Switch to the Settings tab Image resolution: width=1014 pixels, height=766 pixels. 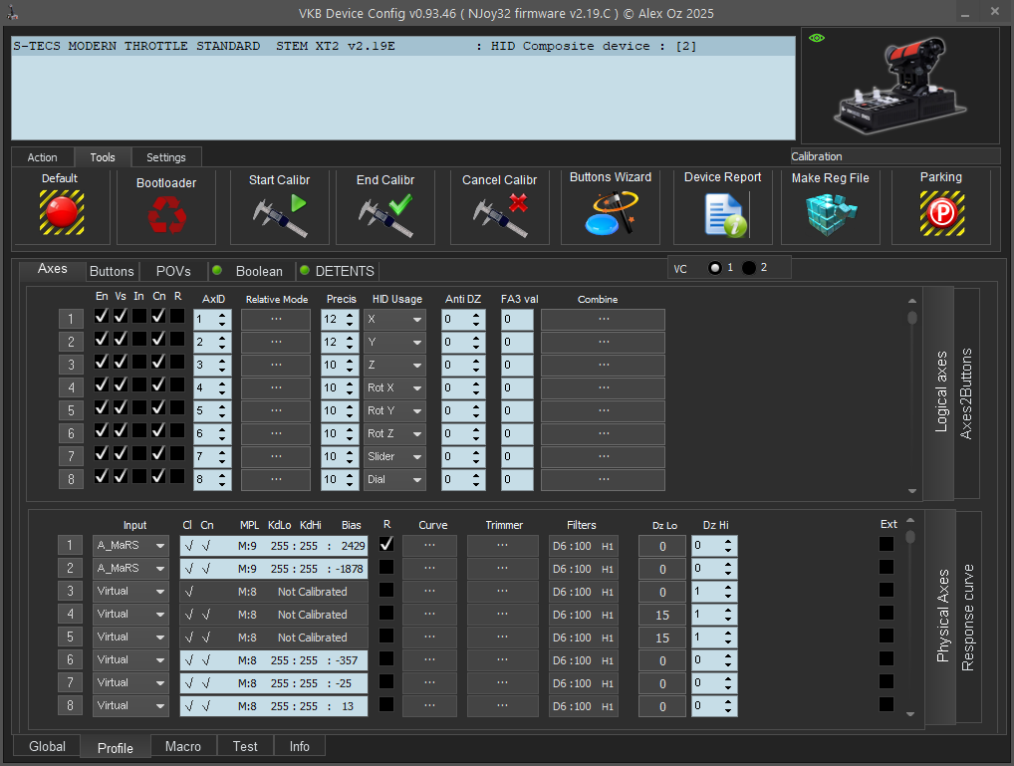(x=166, y=157)
